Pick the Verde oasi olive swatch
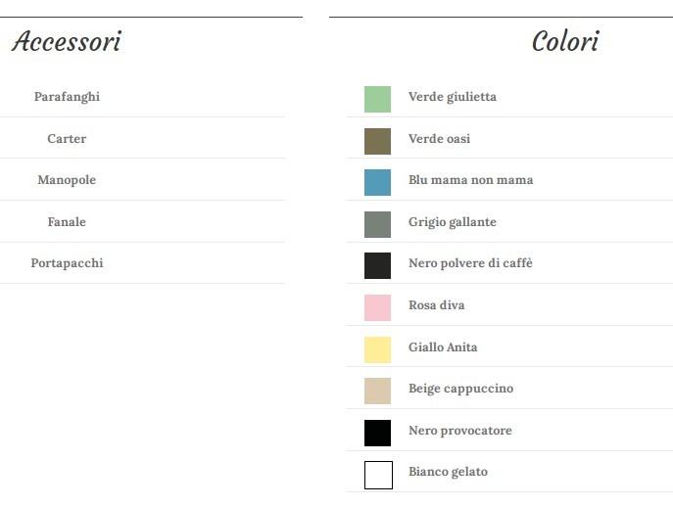This screenshot has height=507, width=673. tap(377, 141)
